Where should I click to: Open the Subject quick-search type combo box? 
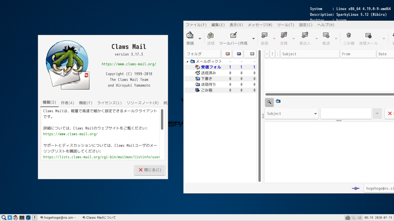tap(292, 114)
